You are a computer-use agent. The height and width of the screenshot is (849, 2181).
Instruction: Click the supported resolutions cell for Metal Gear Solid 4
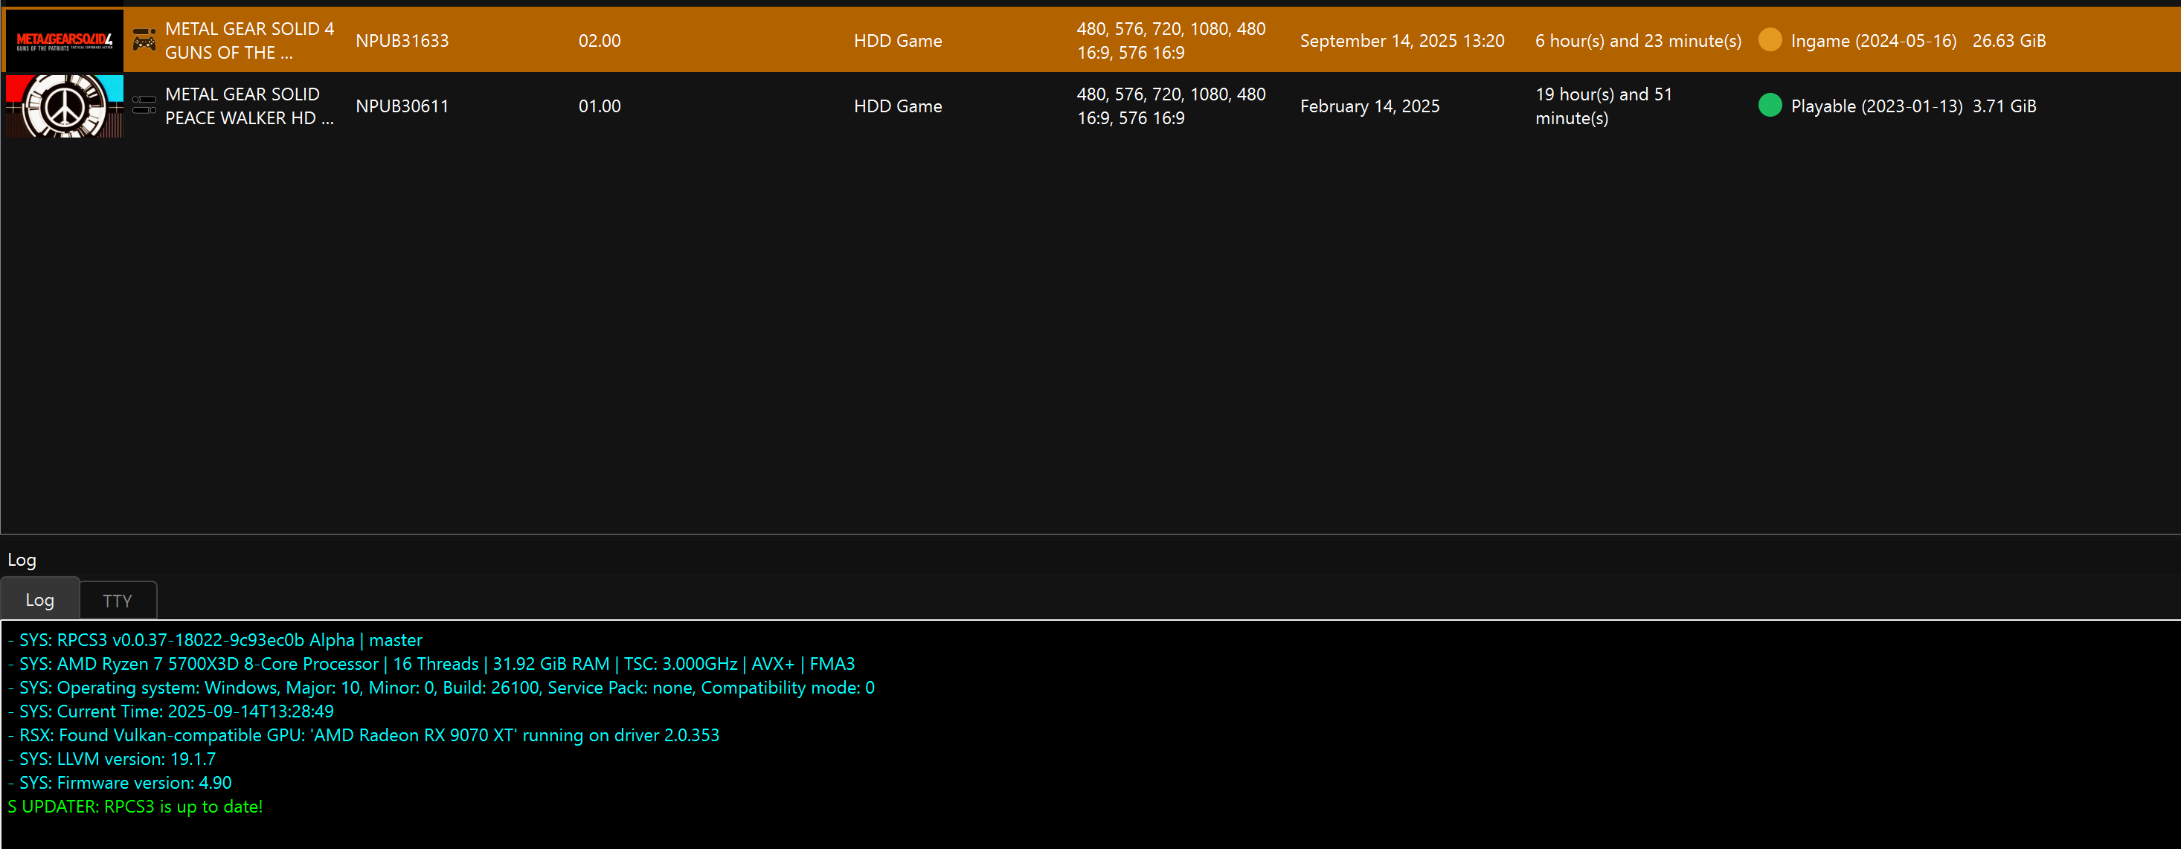1171,40
